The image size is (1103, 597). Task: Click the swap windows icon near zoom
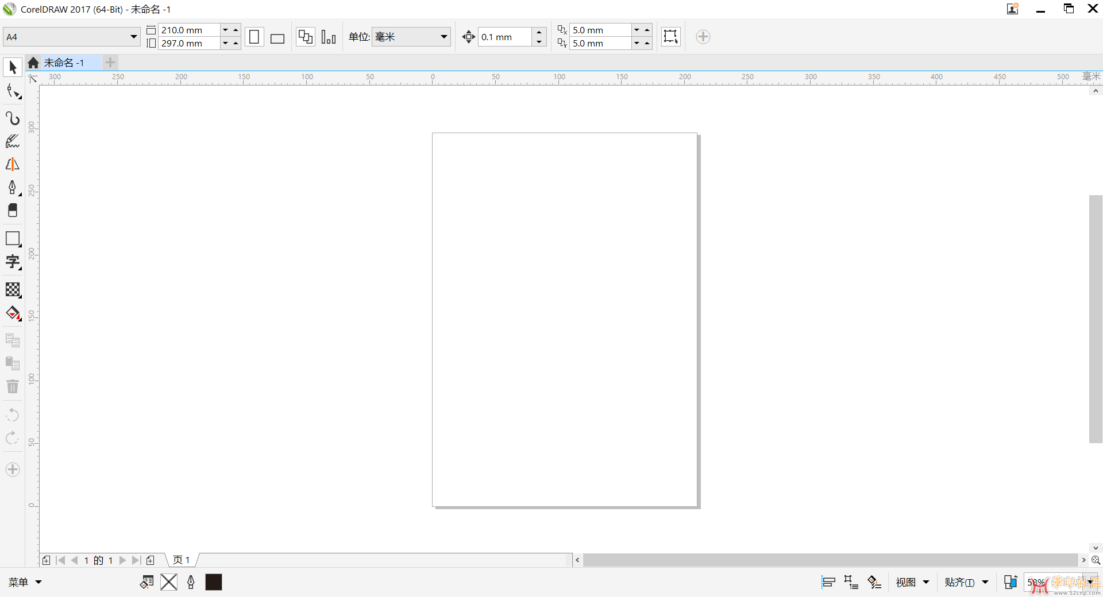pyautogui.click(x=1011, y=582)
